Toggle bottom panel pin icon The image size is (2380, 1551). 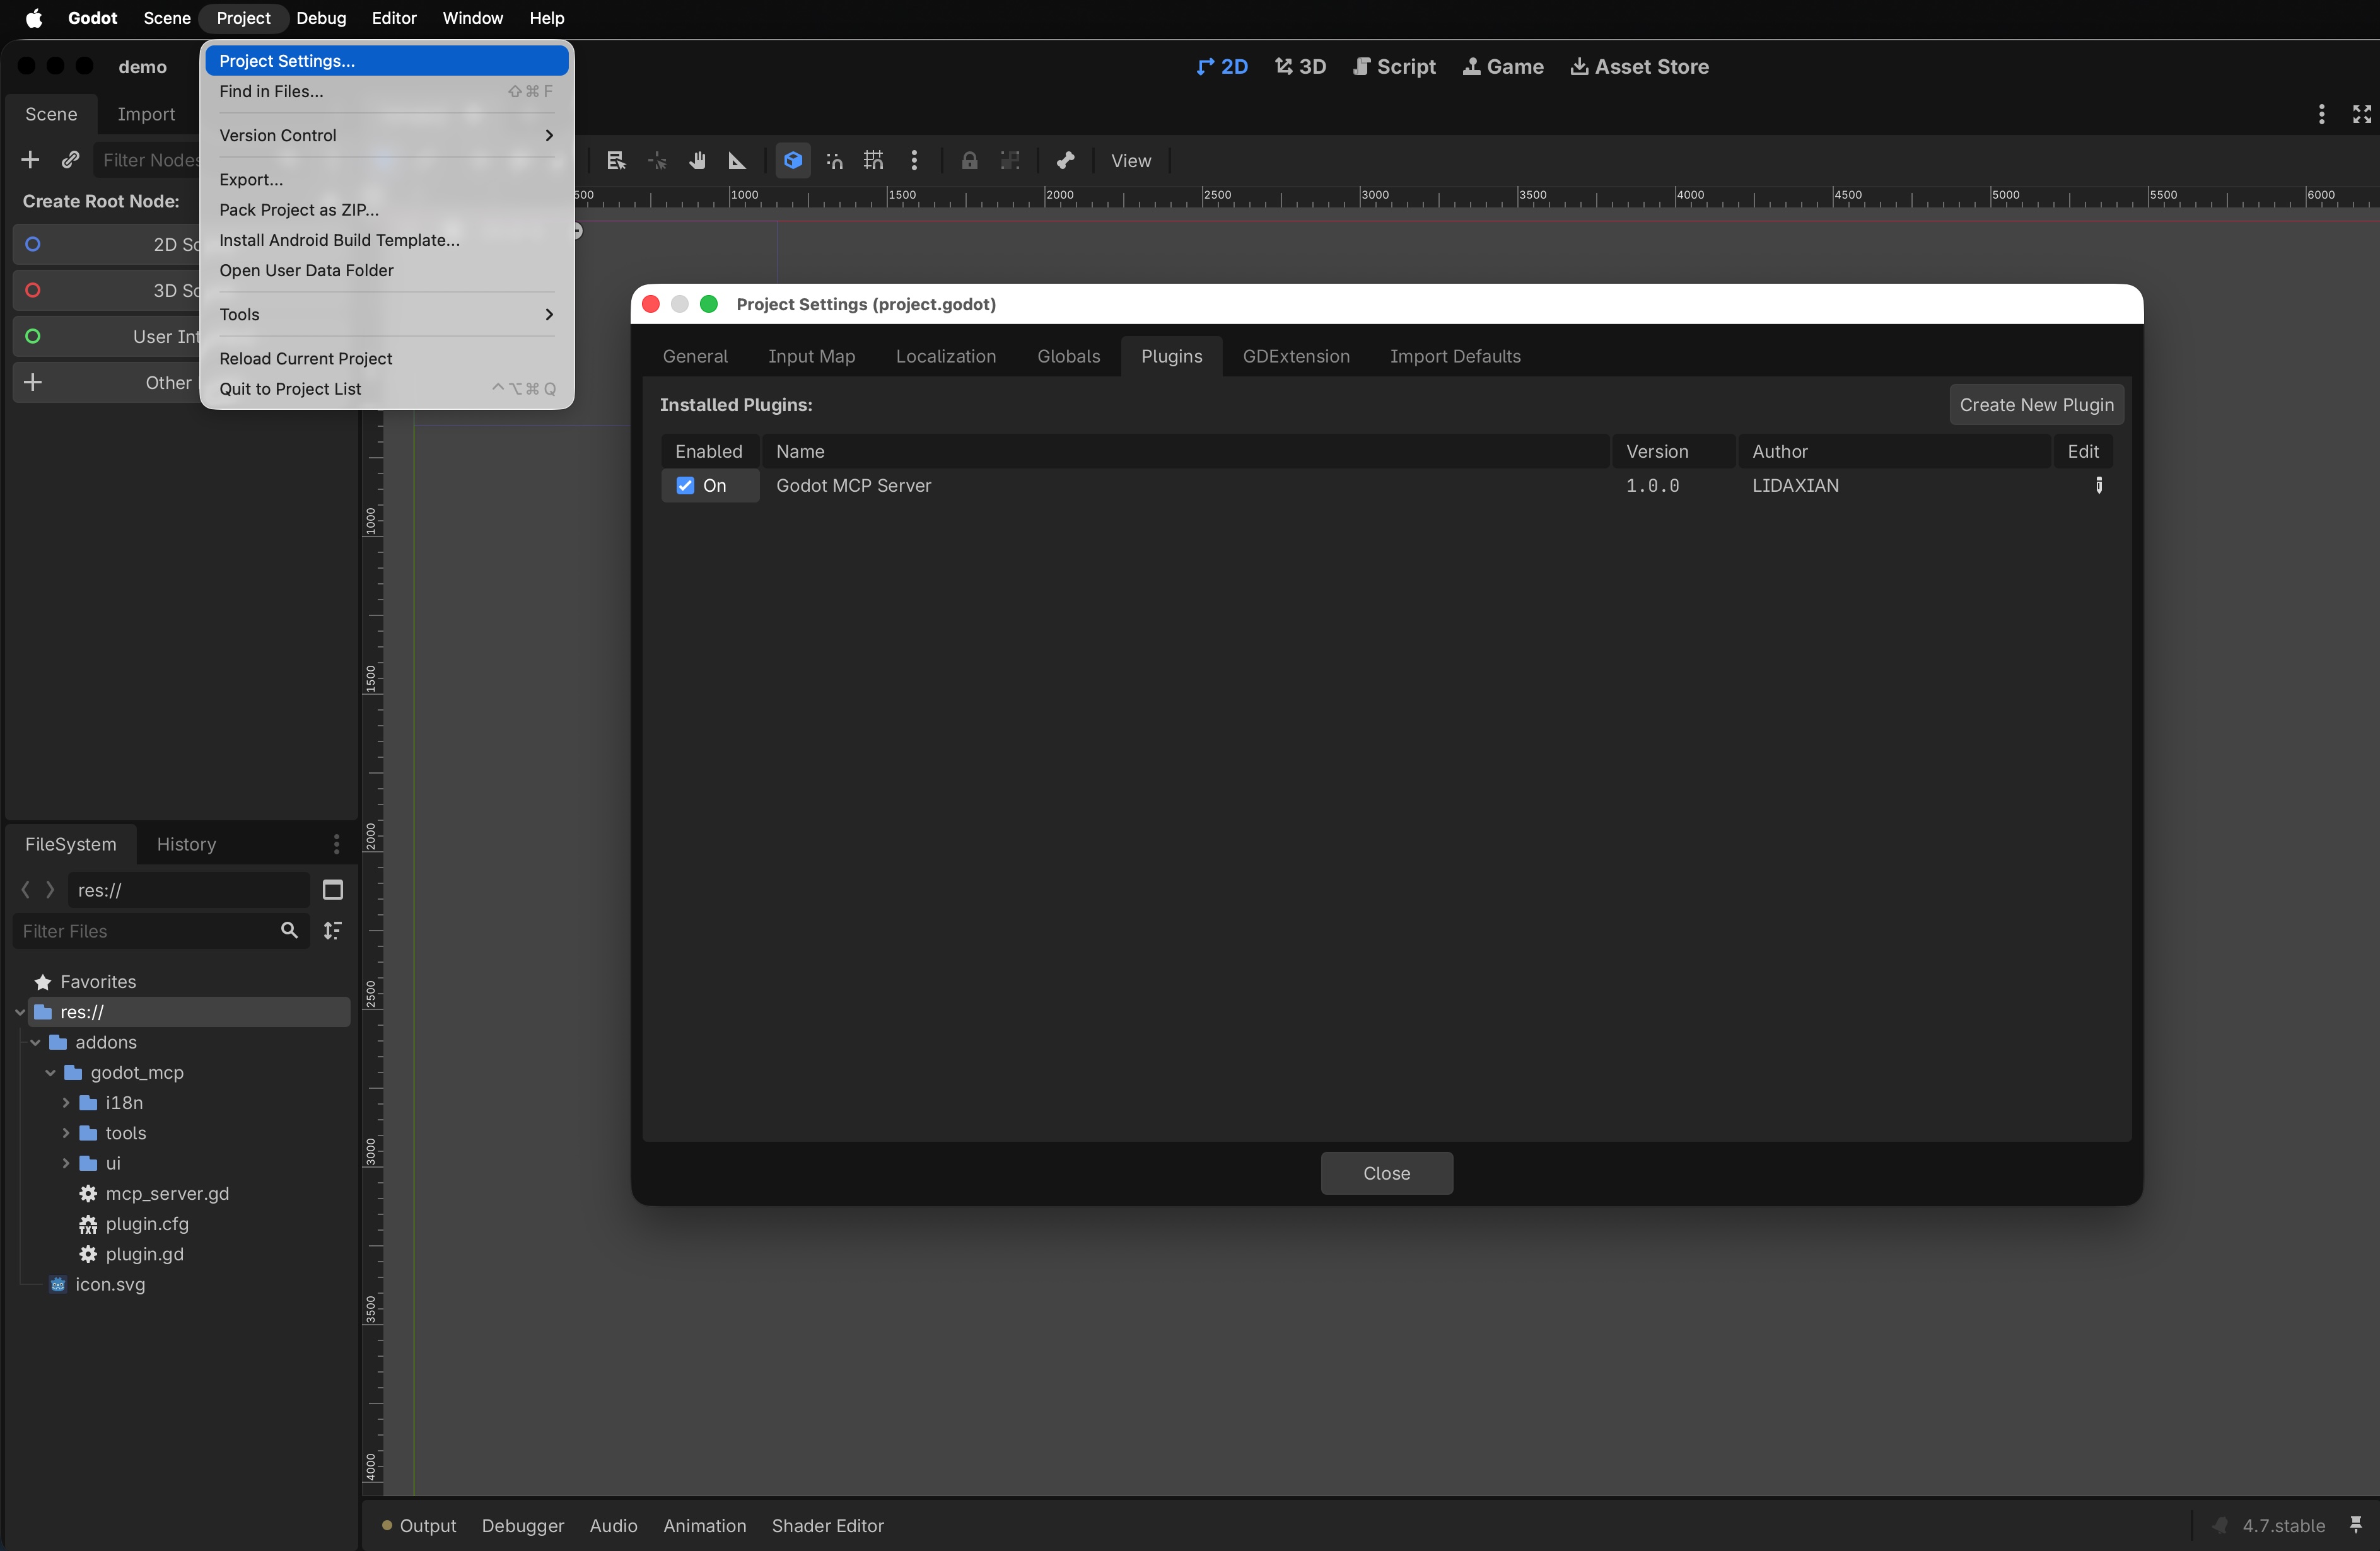[2356, 1525]
